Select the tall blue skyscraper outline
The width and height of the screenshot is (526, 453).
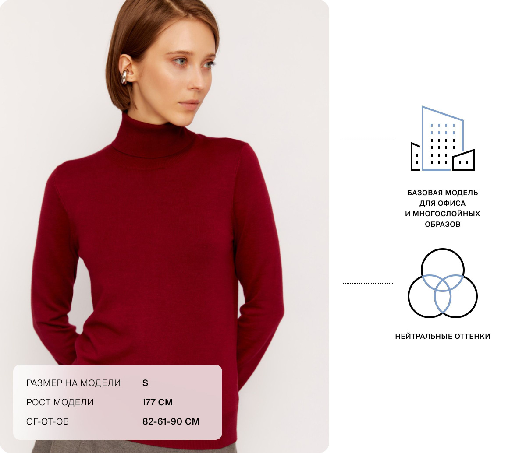443,138
